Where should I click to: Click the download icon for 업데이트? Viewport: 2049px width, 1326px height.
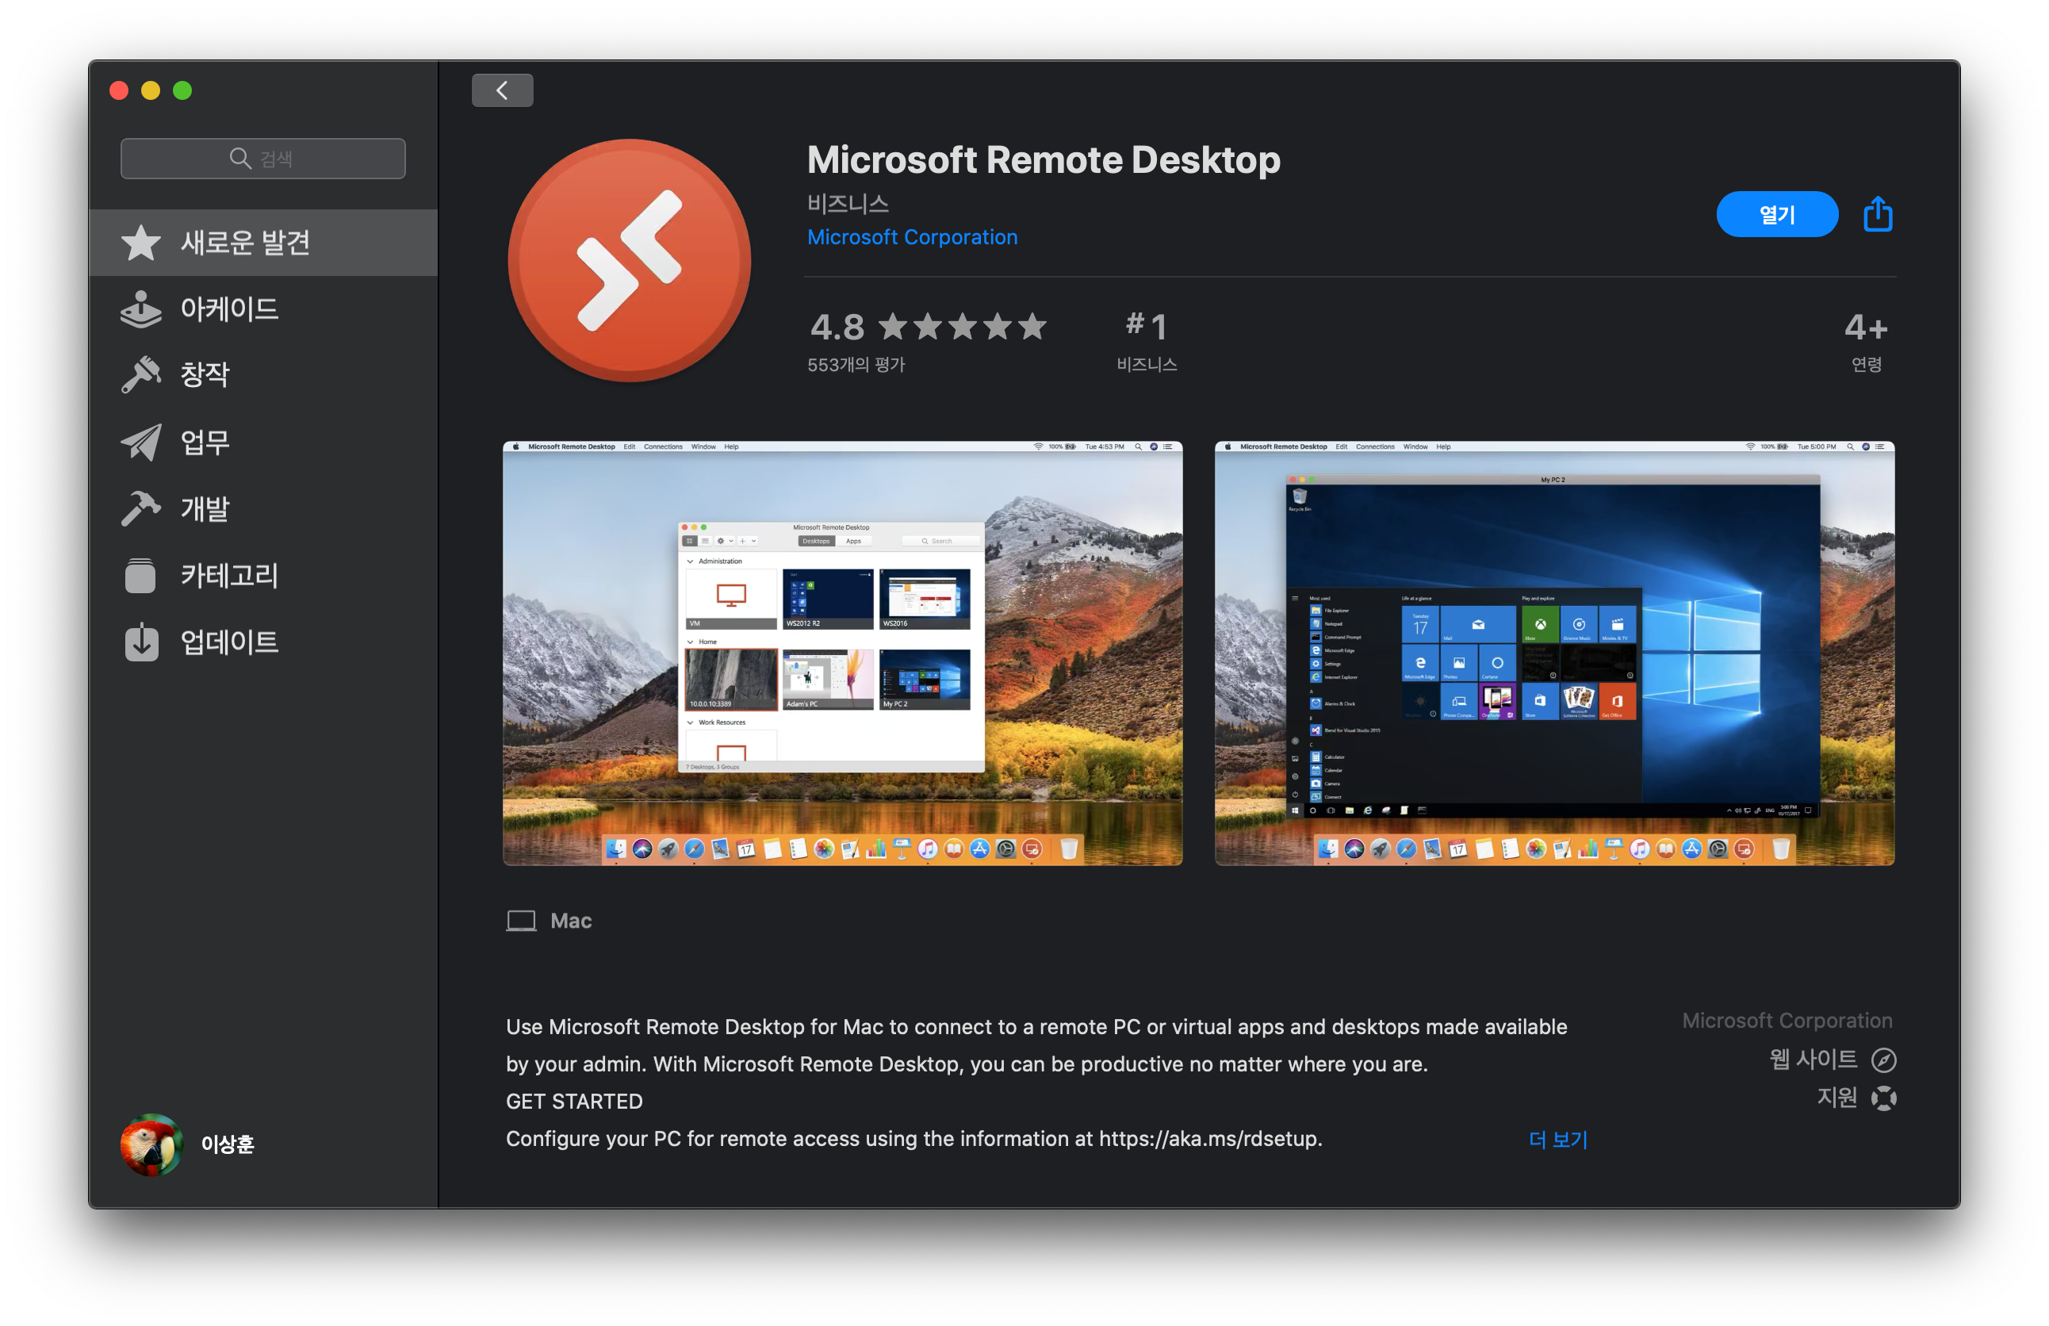coord(140,642)
